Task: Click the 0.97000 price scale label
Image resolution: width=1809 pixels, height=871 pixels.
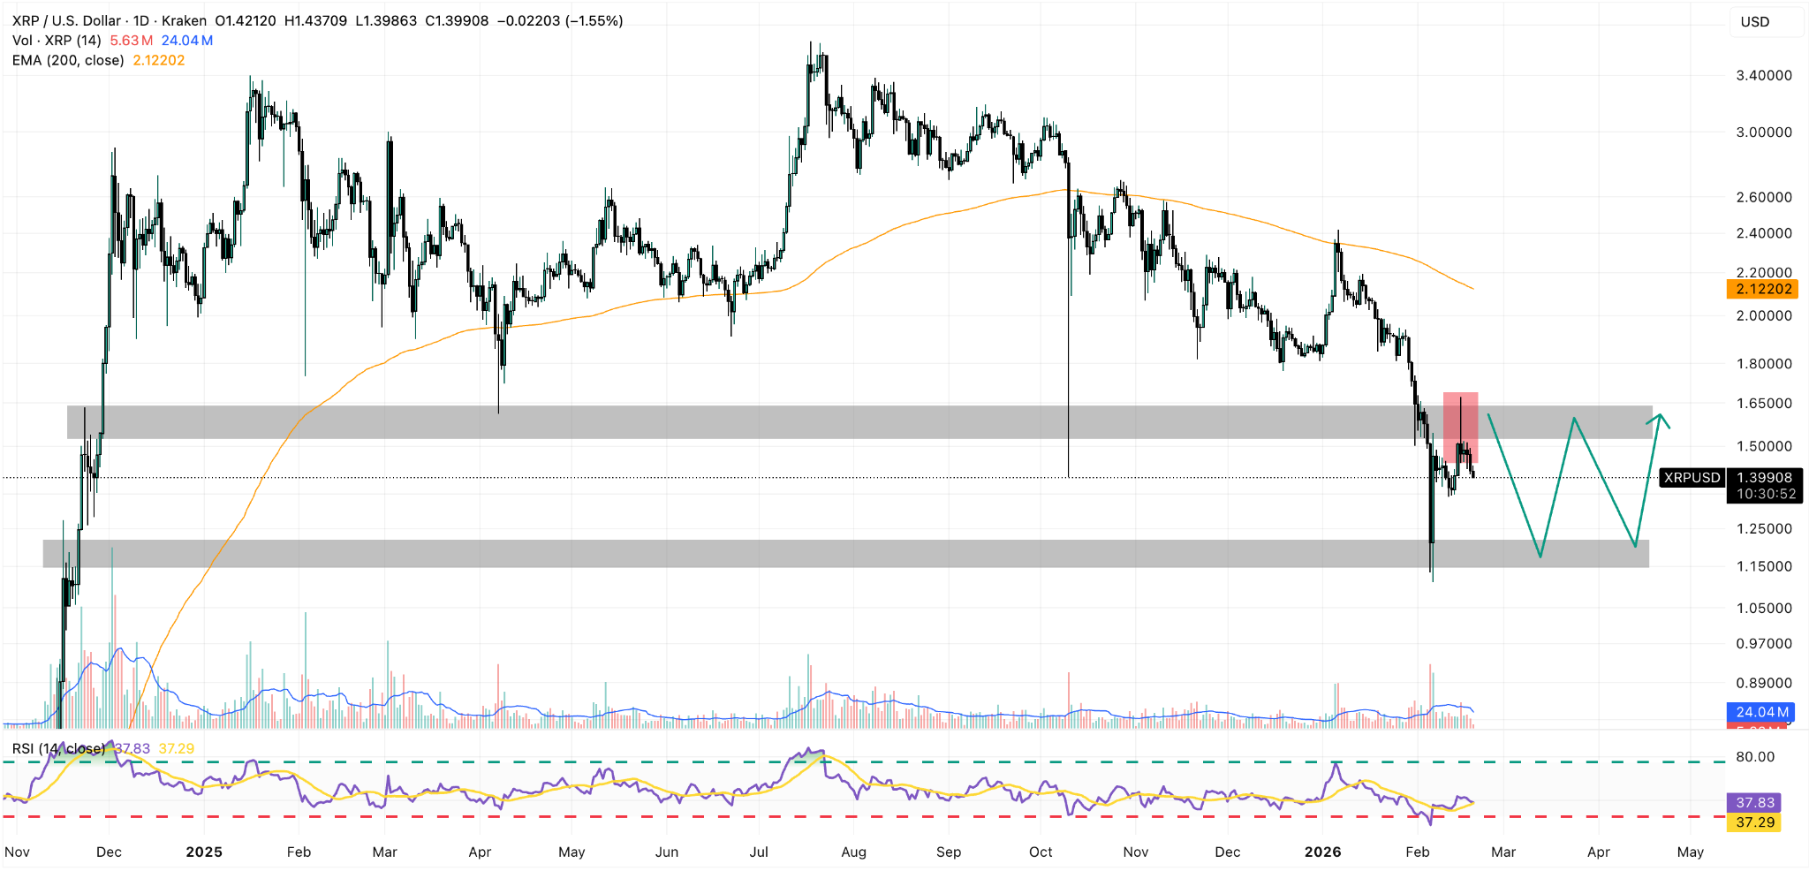Action: (x=1764, y=644)
